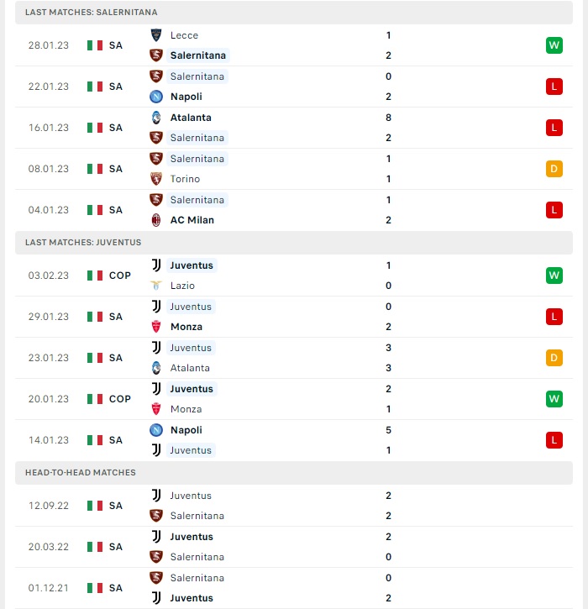Click Atalanta crest in 16.01.23 match

click(156, 118)
